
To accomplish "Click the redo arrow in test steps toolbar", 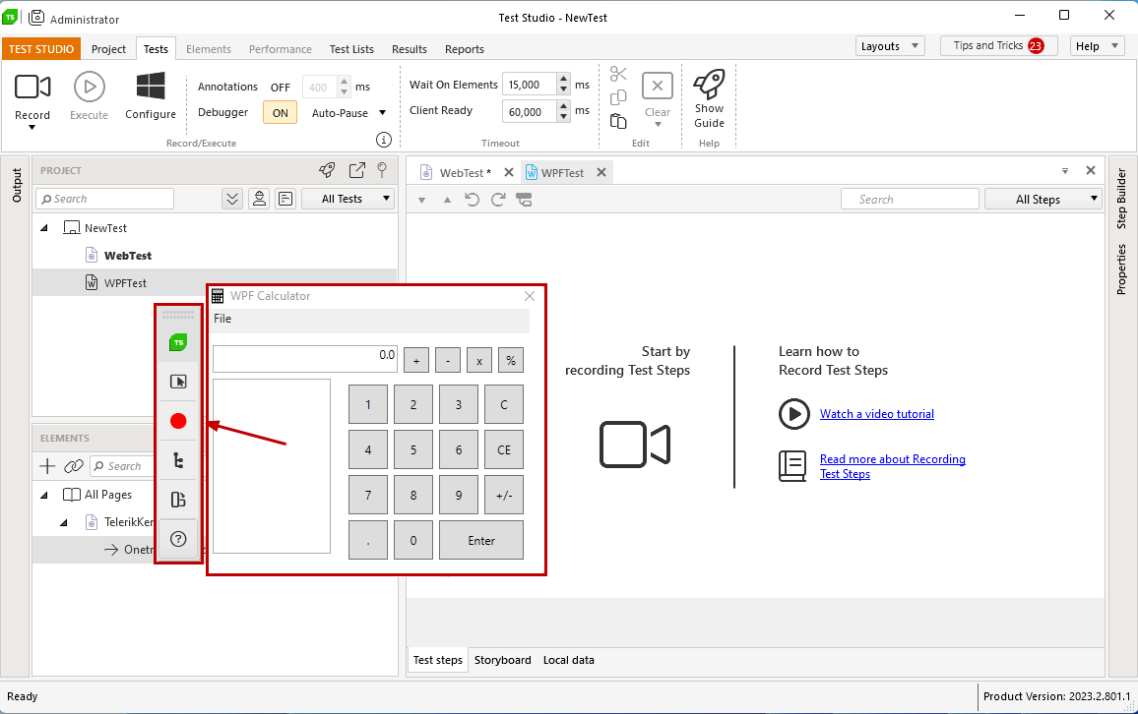I will [x=498, y=200].
